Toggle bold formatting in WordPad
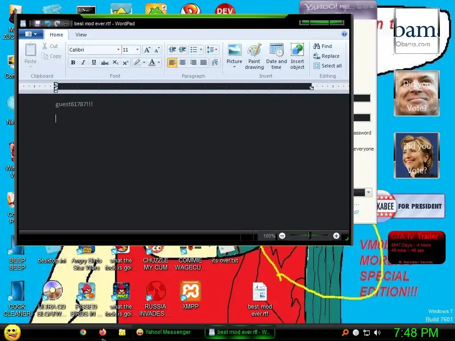455x341 pixels. coord(73,62)
